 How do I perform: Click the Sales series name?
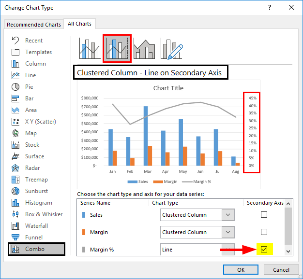(x=96, y=215)
